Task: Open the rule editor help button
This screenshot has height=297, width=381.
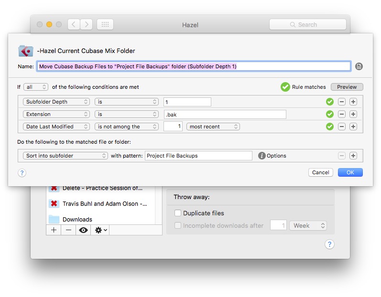Action: (x=22, y=173)
